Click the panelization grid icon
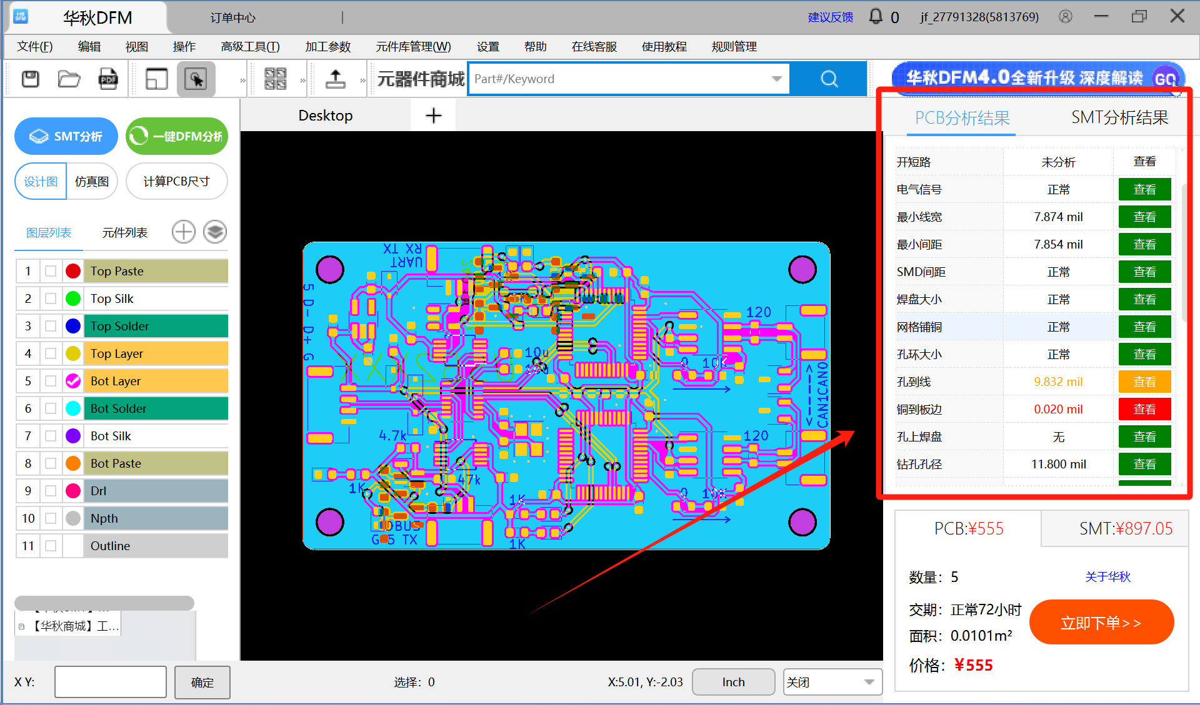 tap(275, 79)
